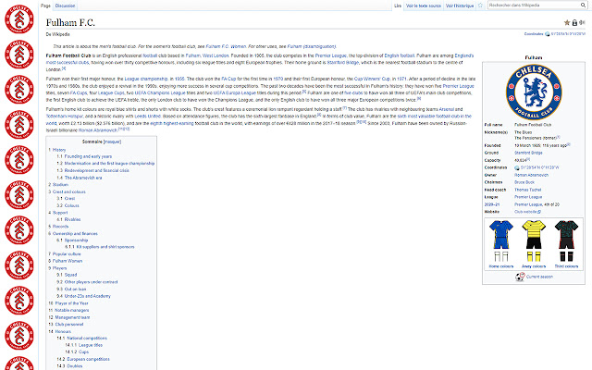This screenshot has height=370, width=592.
Task: Go to contents entry 2 Stadium
Action: click(x=58, y=185)
